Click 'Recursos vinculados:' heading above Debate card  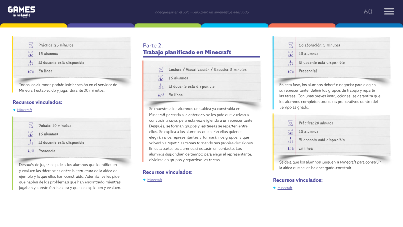click(37, 102)
